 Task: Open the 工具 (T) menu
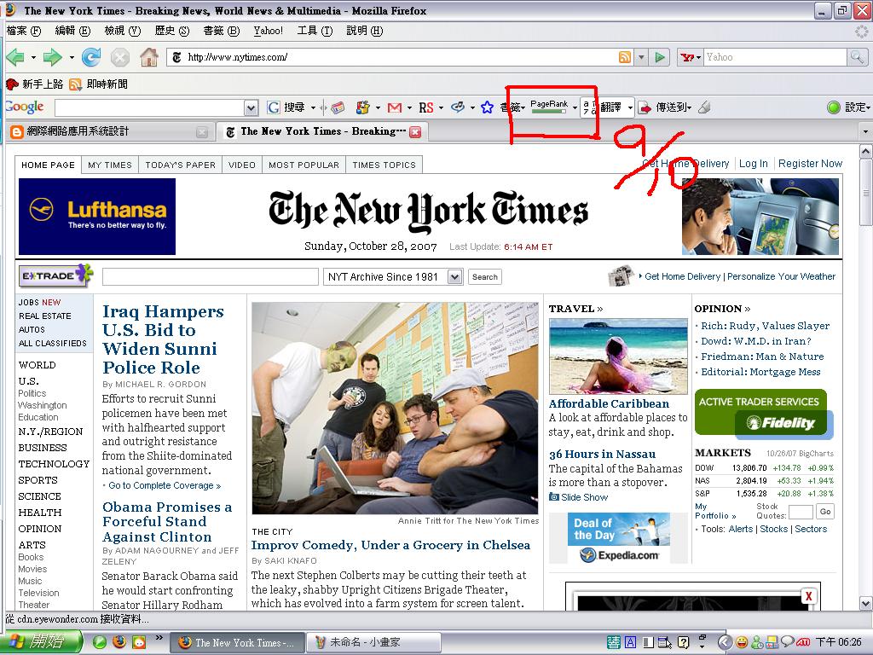click(315, 31)
